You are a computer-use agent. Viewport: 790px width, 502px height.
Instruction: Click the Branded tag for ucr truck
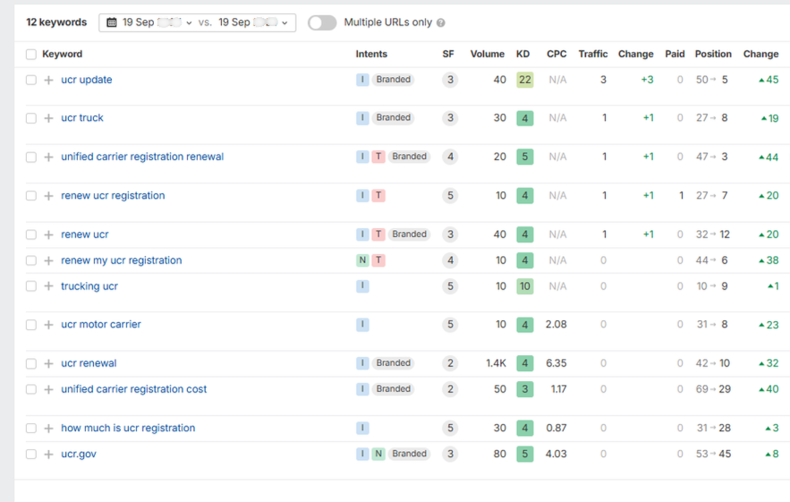[x=394, y=118]
